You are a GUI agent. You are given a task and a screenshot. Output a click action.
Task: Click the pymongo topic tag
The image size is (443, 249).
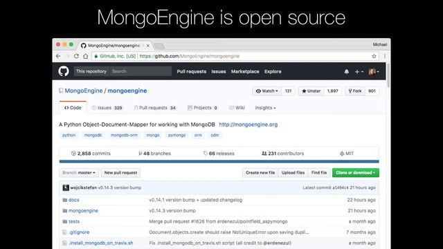[x=177, y=136]
